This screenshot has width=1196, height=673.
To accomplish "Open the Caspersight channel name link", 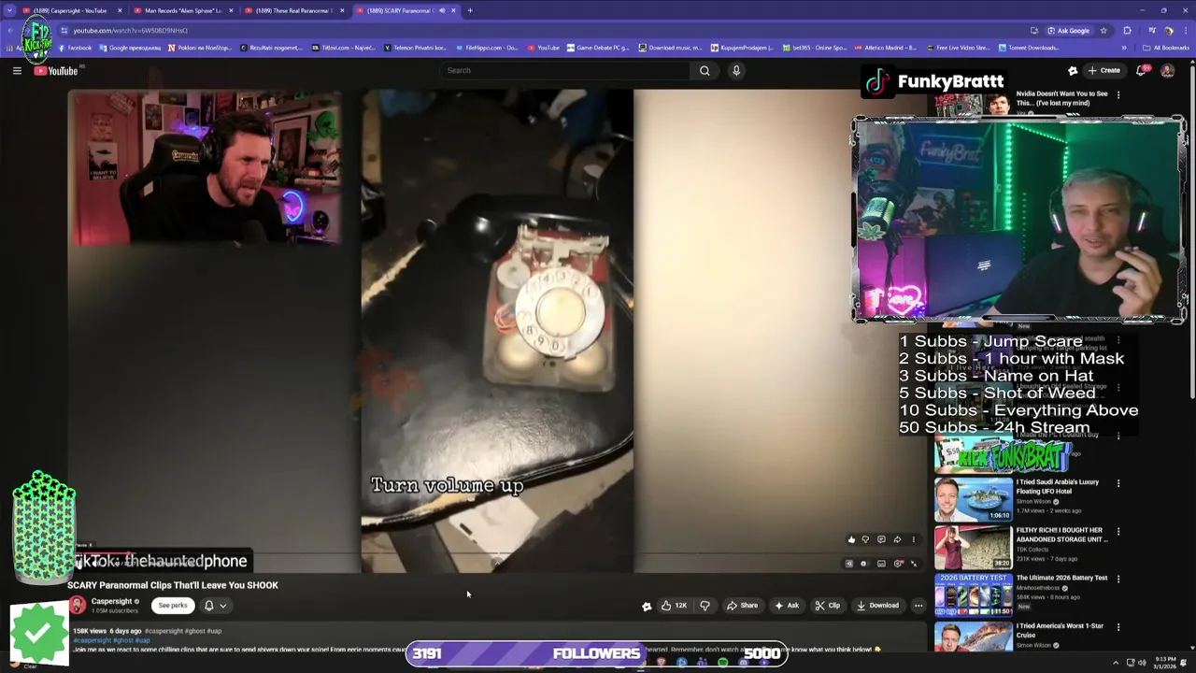I will (x=111, y=601).
